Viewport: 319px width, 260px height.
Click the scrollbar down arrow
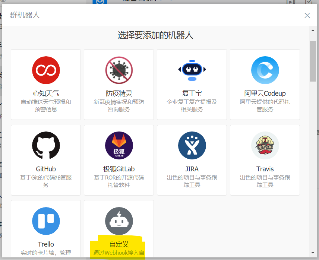pyautogui.click(x=313, y=253)
